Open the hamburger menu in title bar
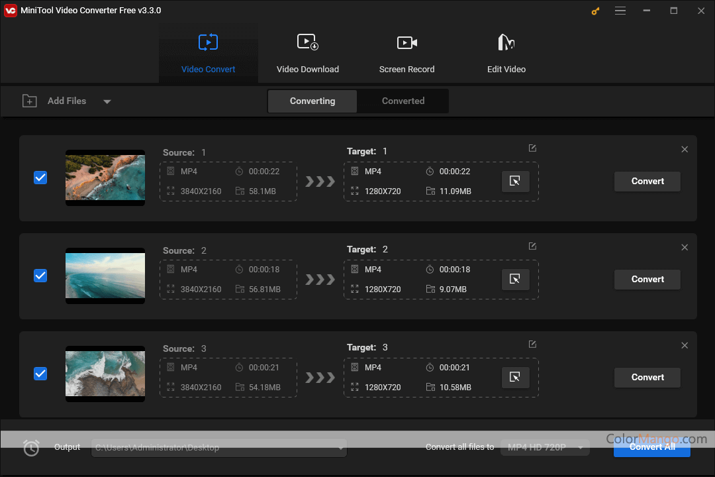The width and height of the screenshot is (715, 477). pyautogui.click(x=620, y=11)
